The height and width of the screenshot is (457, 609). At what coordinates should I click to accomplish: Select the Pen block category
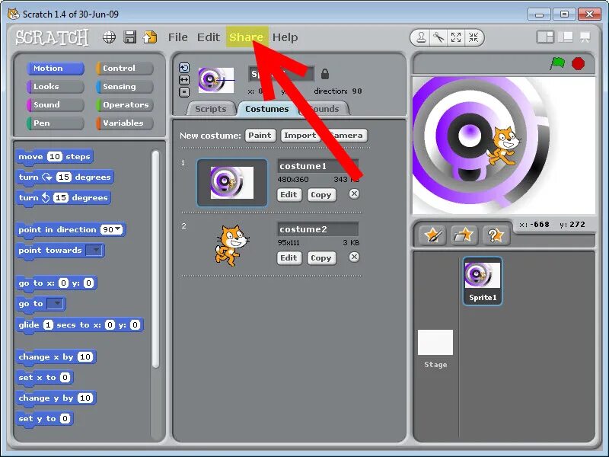pyautogui.click(x=56, y=123)
